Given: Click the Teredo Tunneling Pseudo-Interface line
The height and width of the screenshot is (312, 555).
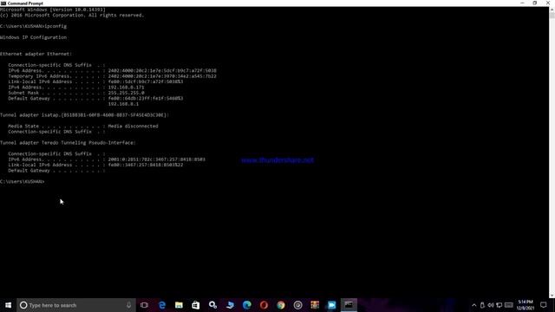Looking at the screenshot, I should coord(68,142).
